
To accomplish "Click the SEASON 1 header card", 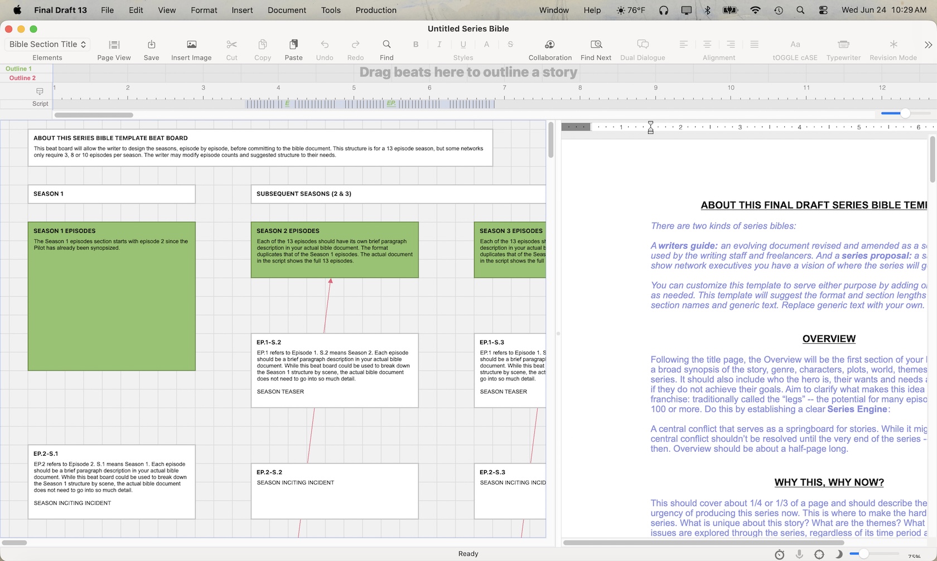I will click(x=112, y=194).
